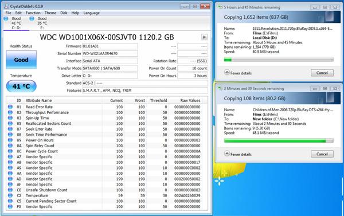
Task: Click the Good health status button
Action: (x=21, y=60)
